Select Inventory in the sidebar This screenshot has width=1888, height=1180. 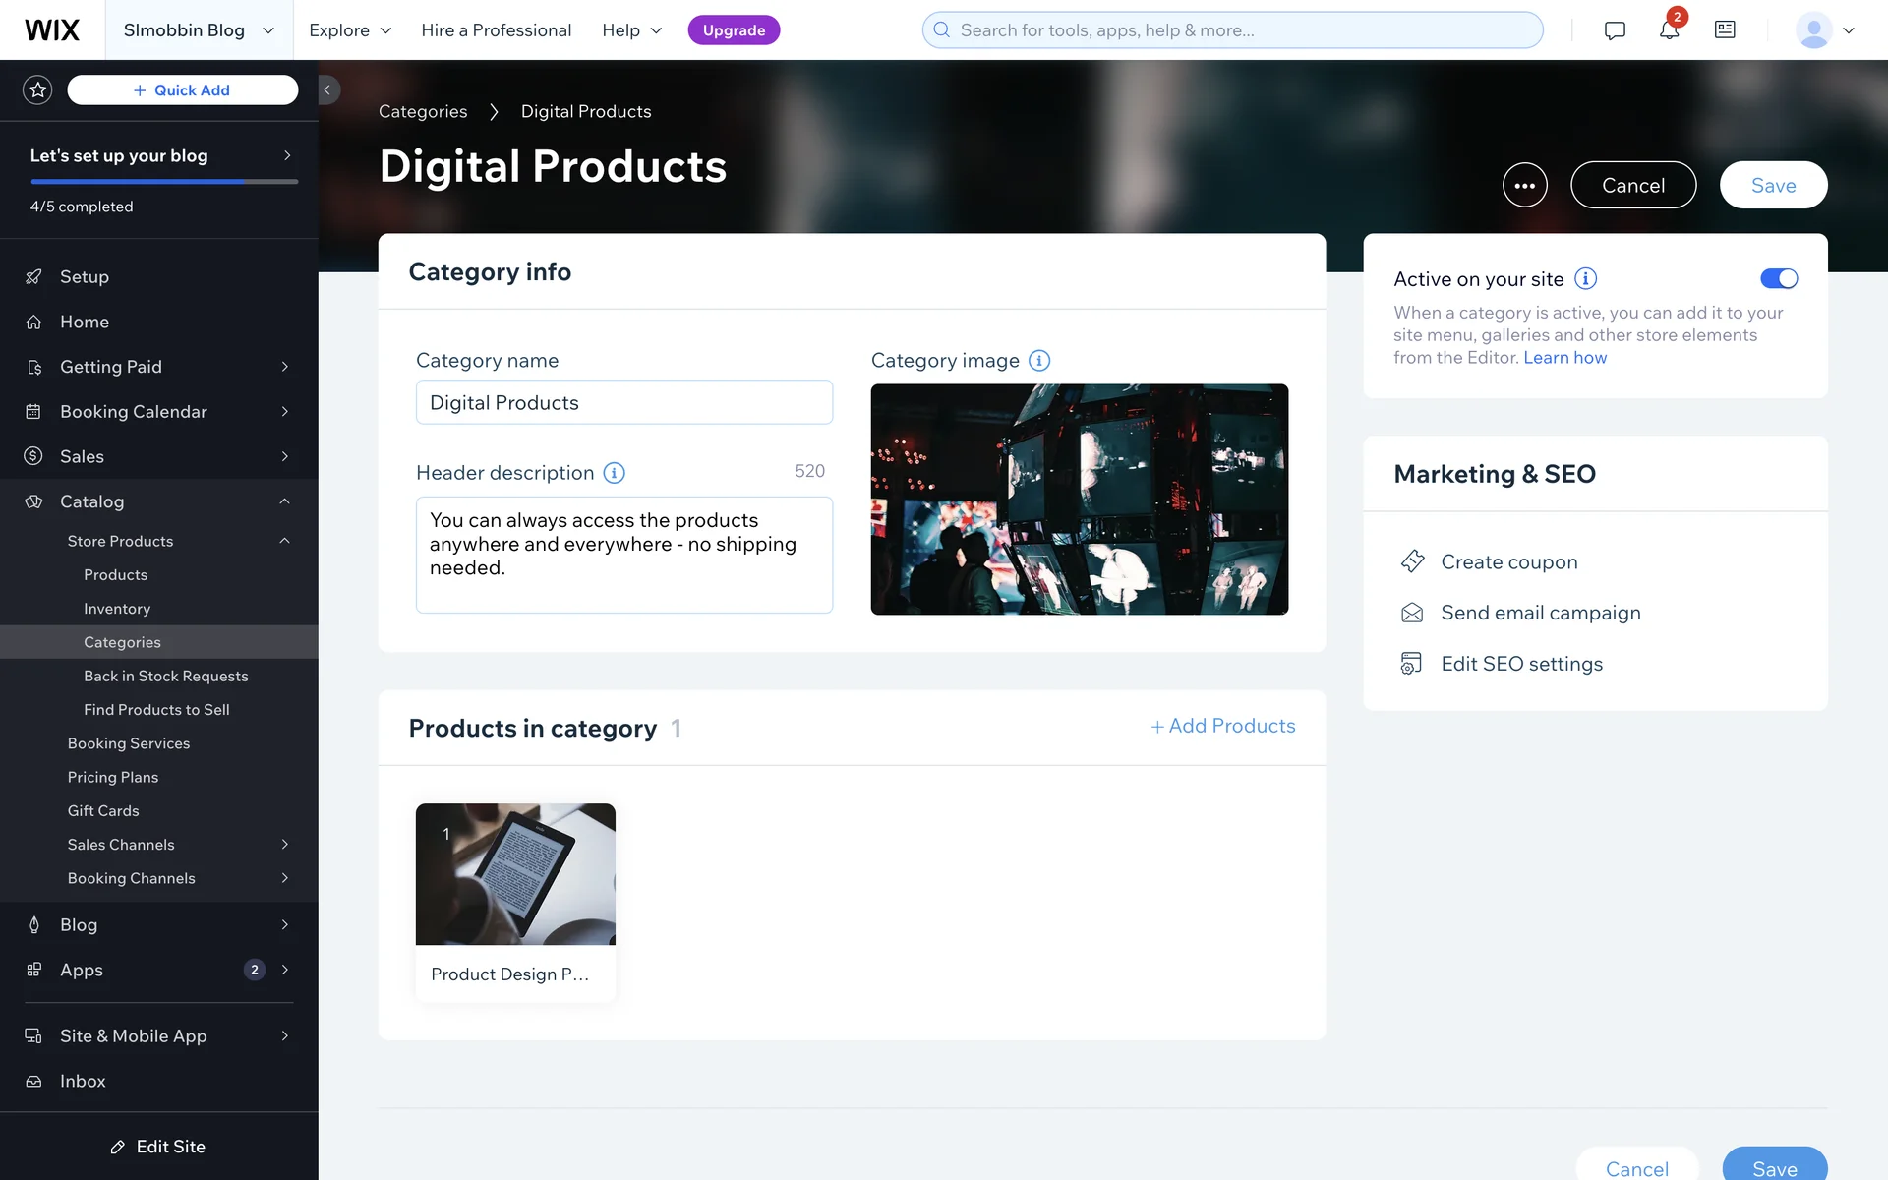pyautogui.click(x=117, y=609)
